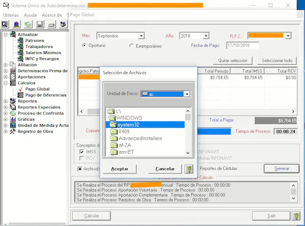This screenshot has width=305, height=226.
Task: Click the Afiliación documents icon
Action: click(13, 65)
